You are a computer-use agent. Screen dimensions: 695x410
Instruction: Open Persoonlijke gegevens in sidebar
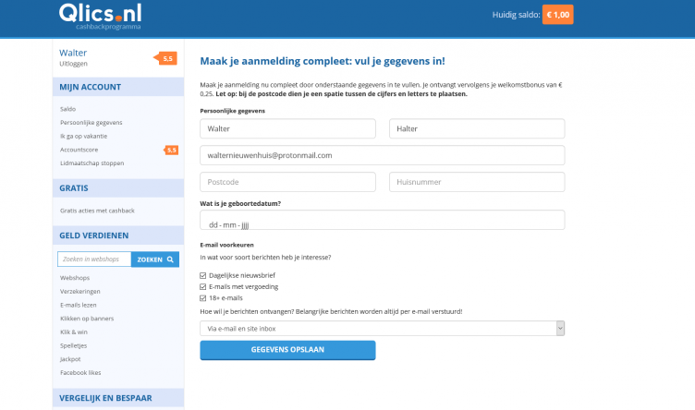pyautogui.click(x=91, y=122)
